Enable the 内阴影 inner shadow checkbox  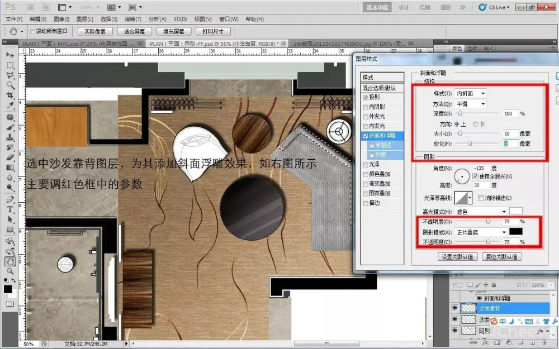coord(366,107)
